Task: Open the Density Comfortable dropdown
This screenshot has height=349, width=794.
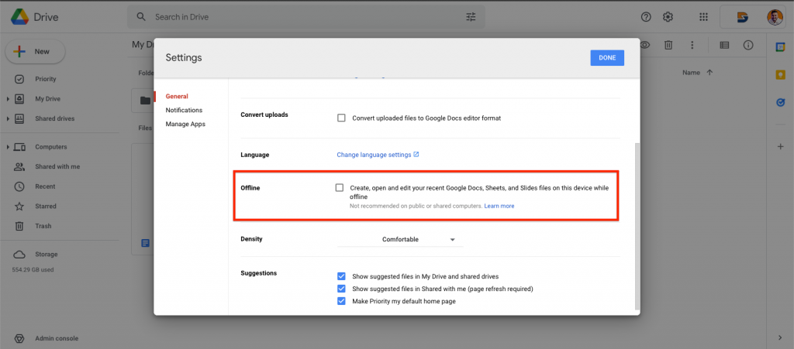Action: click(x=400, y=239)
